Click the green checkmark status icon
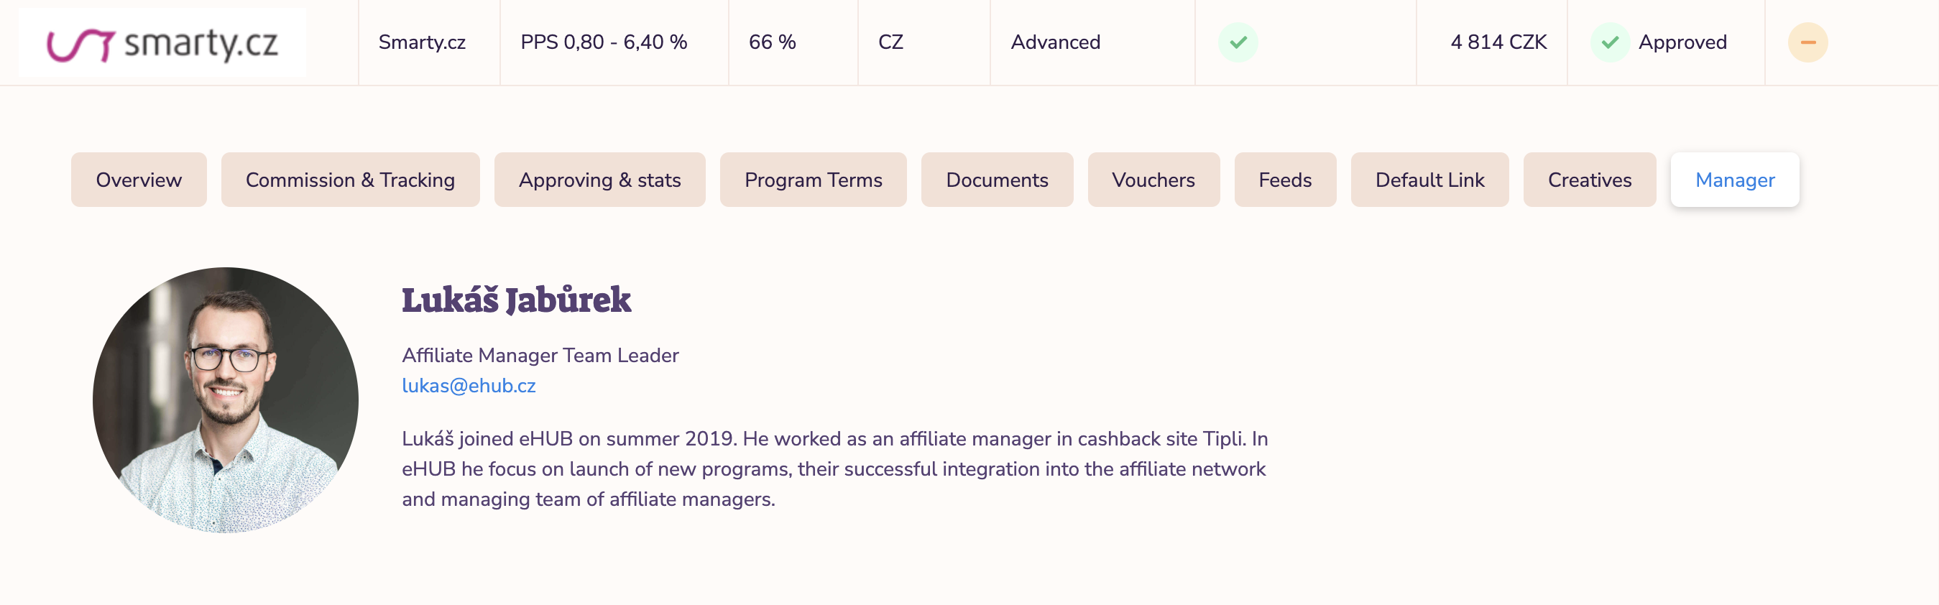 [1238, 43]
